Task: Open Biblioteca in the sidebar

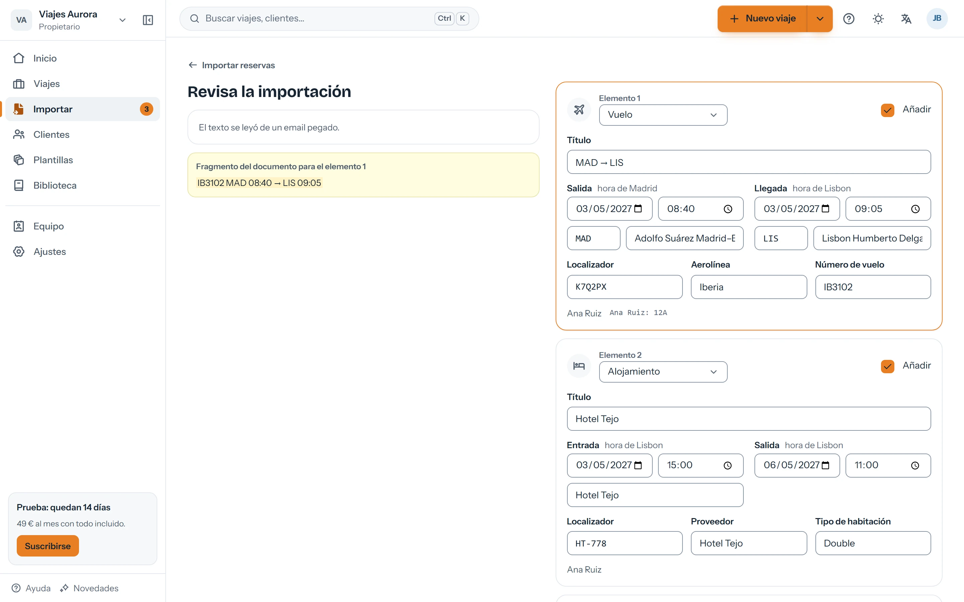Action: tap(82, 186)
